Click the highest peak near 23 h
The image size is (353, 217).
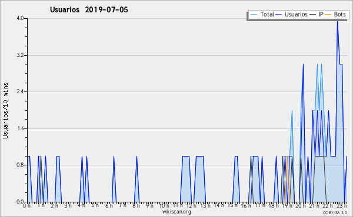coord(337,22)
